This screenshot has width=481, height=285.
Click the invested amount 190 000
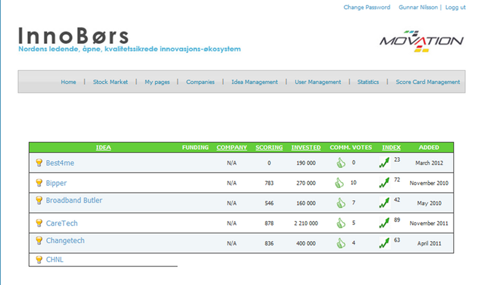tap(306, 163)
